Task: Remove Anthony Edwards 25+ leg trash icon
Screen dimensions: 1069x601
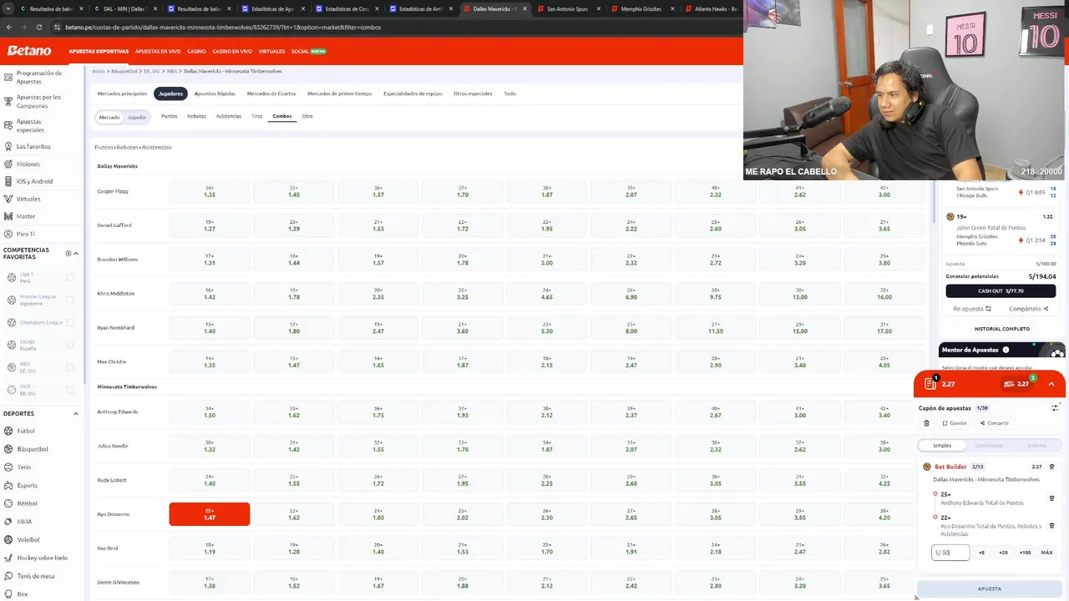Action: [x=1051, y=498]
